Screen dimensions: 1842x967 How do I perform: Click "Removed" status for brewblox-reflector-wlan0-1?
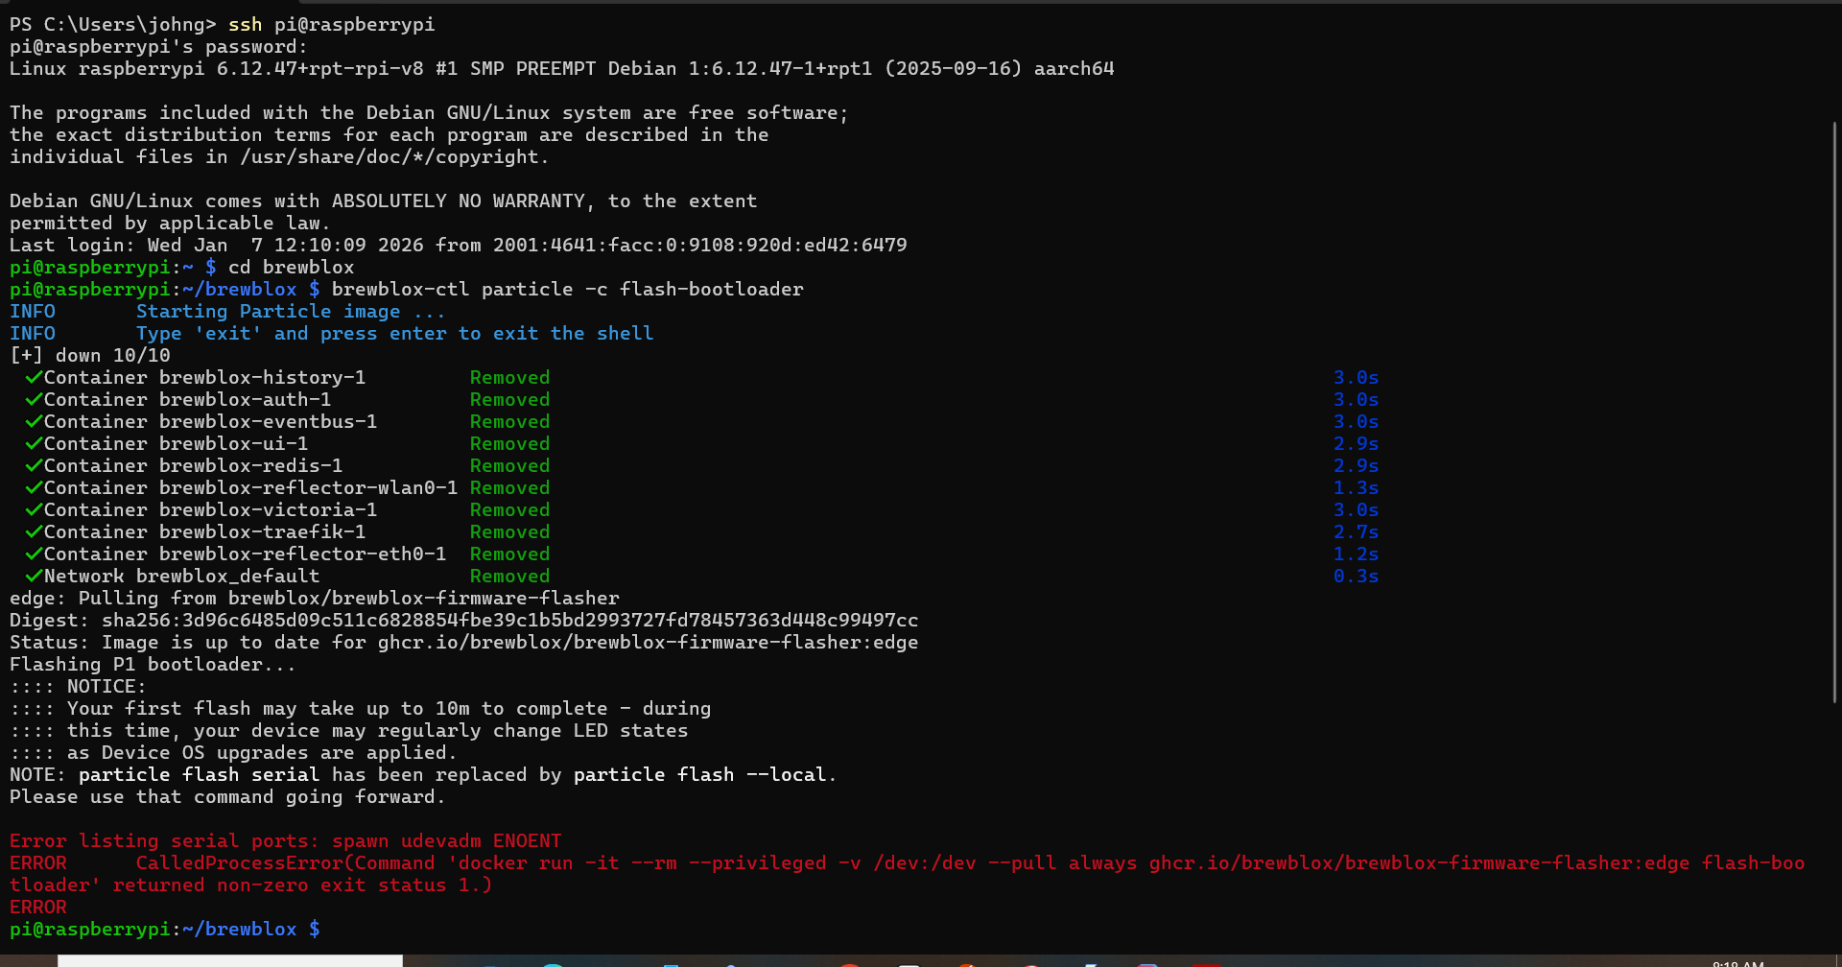pyautogui.click(x=509, y=488)
